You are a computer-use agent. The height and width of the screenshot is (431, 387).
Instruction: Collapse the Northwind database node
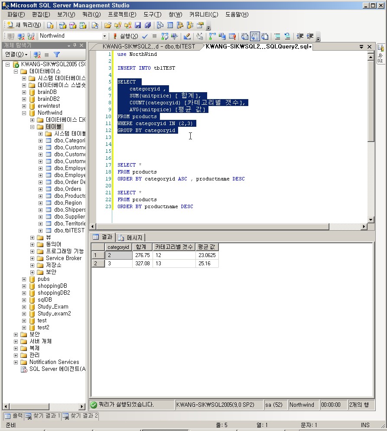click(24, 113)
